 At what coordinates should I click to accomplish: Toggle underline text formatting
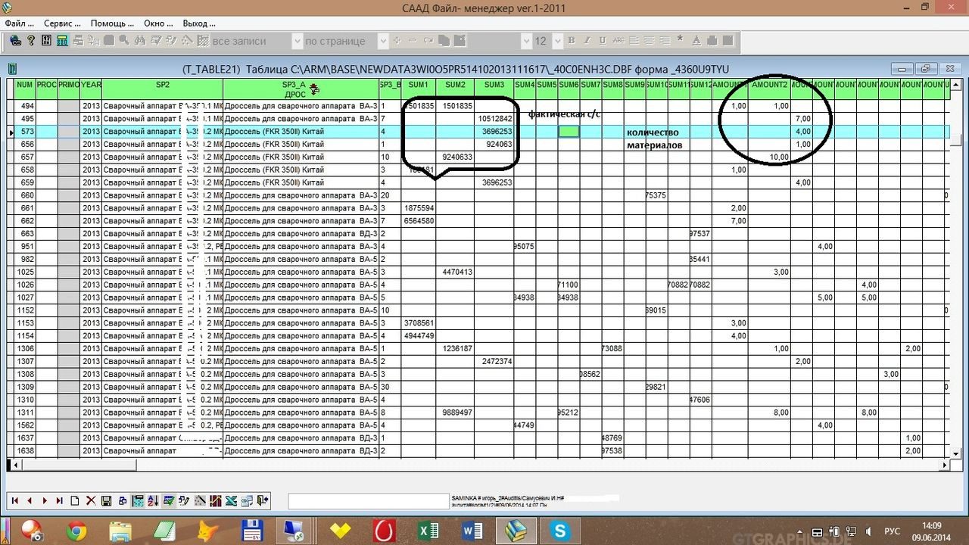coord(603,41)
